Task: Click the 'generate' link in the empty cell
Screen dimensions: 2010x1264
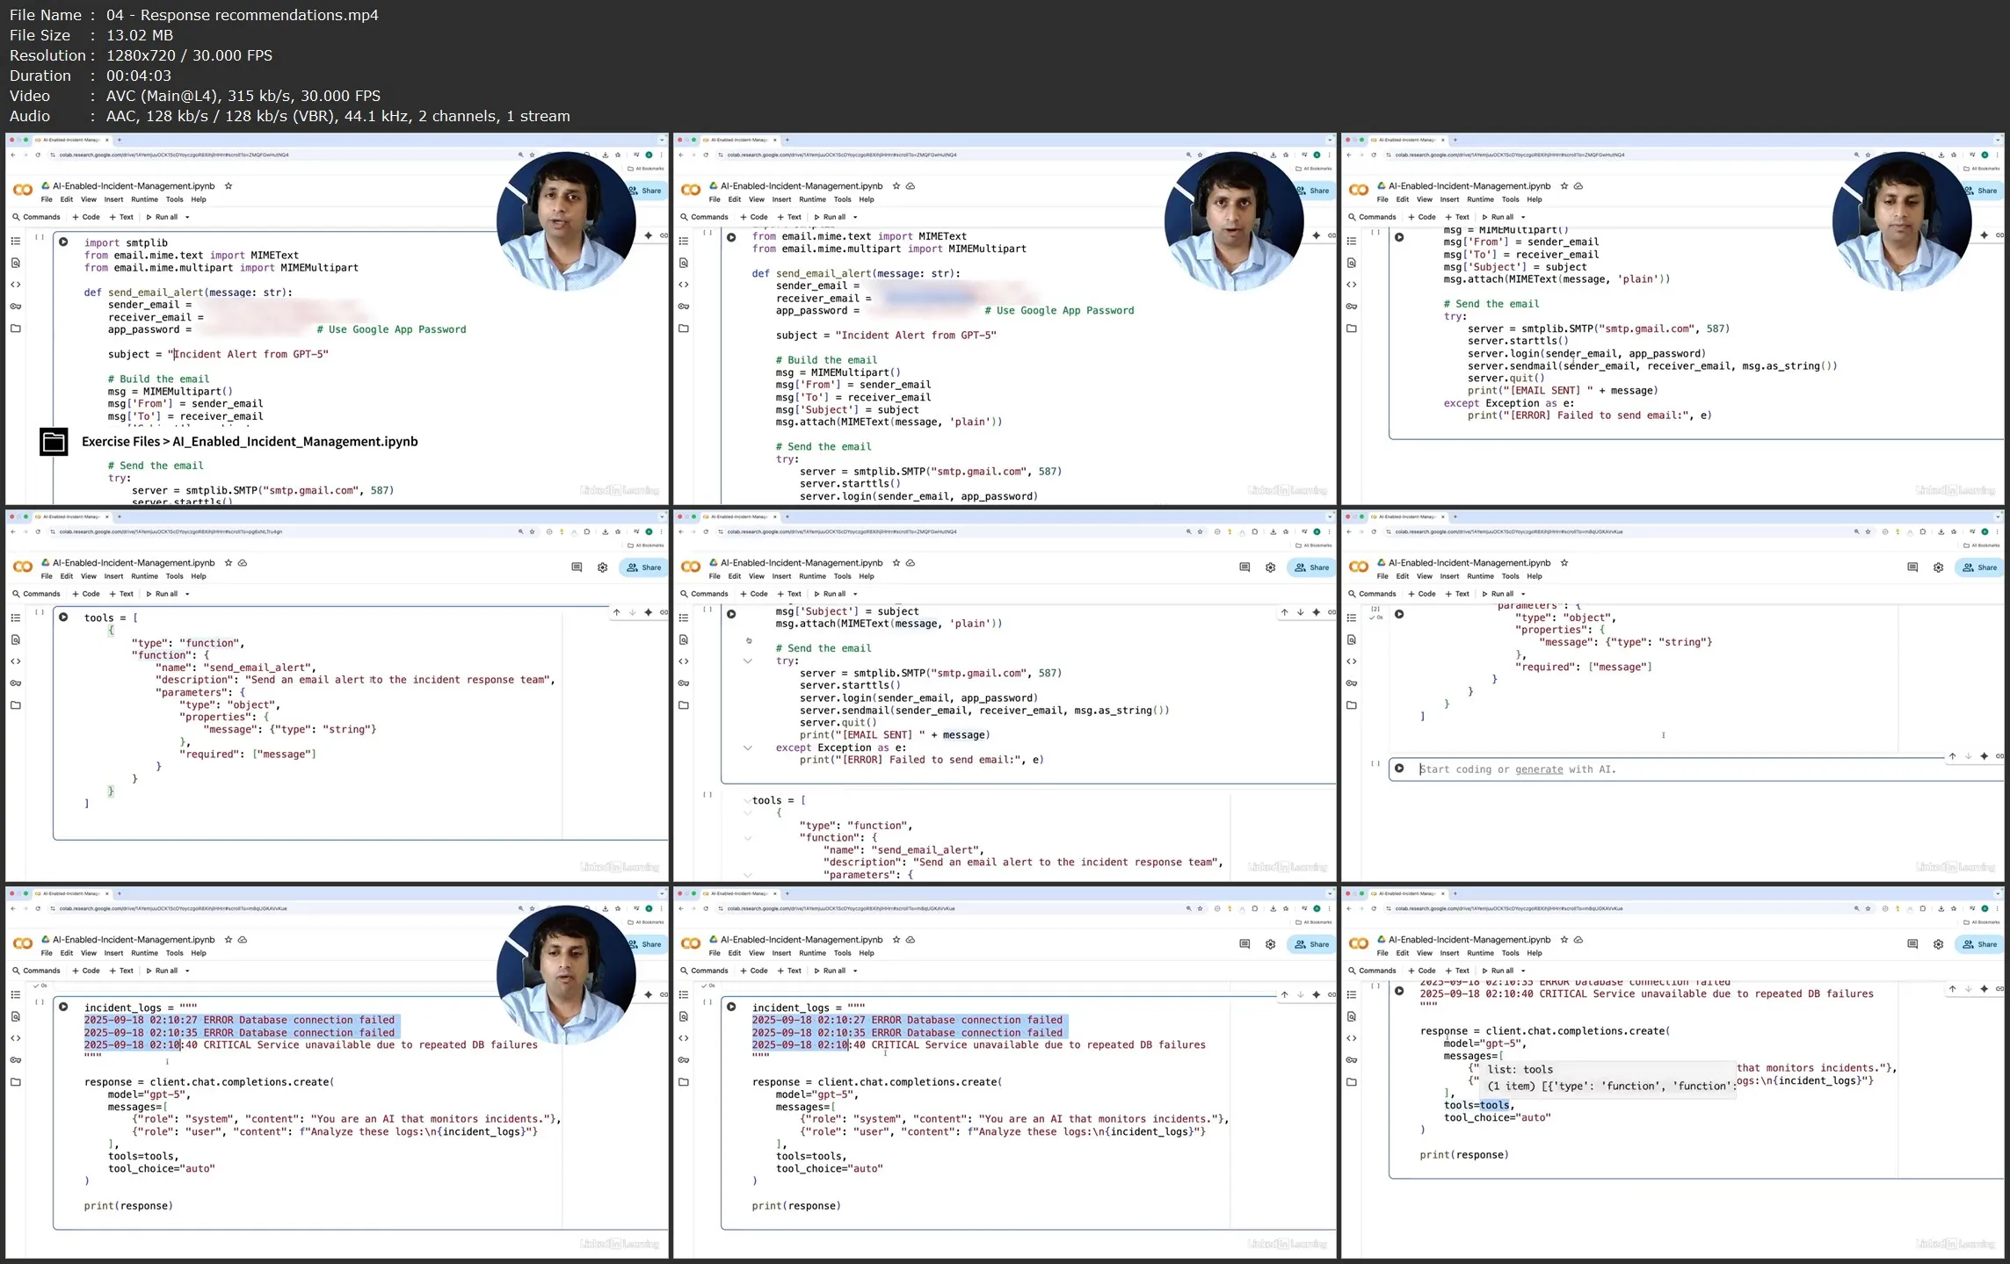Action: click(x=1539, y=769)
